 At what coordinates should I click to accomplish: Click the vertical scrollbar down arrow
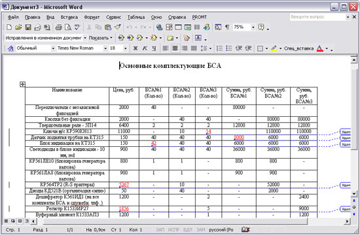pyautogui.click(x=354, y=194)
